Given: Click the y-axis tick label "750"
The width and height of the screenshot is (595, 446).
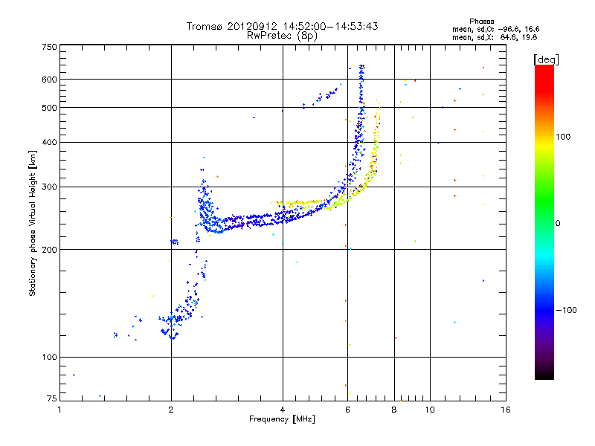Looking at the screenshot, I should pos(50,47).
